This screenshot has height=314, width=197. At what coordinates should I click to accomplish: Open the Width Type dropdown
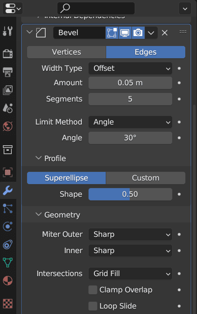point(130,69)
